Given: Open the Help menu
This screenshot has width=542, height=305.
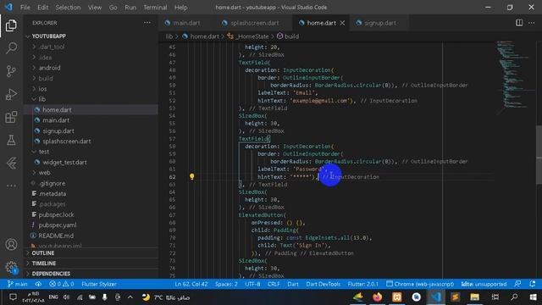Looking at the screenshot, I should [180, 8].
